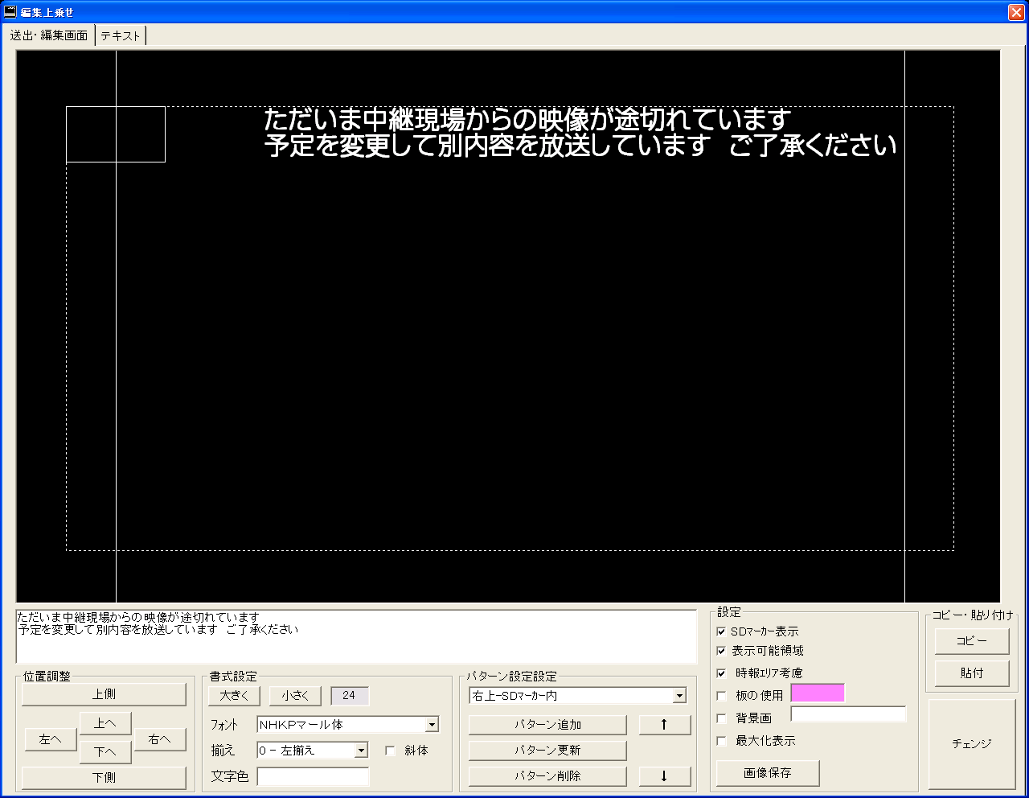Viewport: 1029px width, 798px height.
Task: Click the app icon in title bar
Action: tap(10, 11)
